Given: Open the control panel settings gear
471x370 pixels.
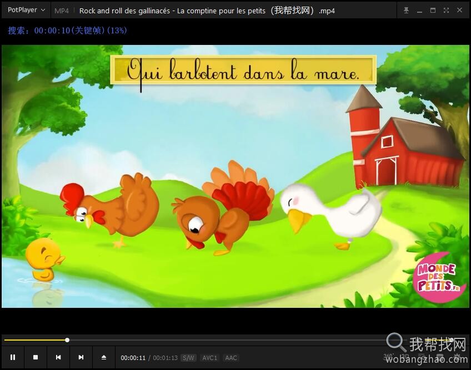Looking at the screenshot, I should [457, 357].
